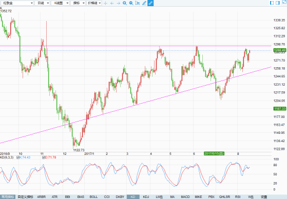The image size is (287, 199).
Task: Select the pencil drawing tool
Action: click(x=144, y=3)
